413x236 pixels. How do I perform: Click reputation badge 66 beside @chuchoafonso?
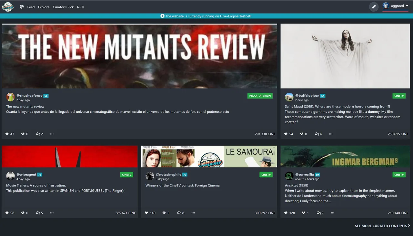(46, 96)
